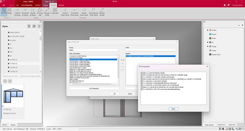This screenshot has height=131, width=245.
Task: Click Search by job name field
Action: tap(12, 76)
